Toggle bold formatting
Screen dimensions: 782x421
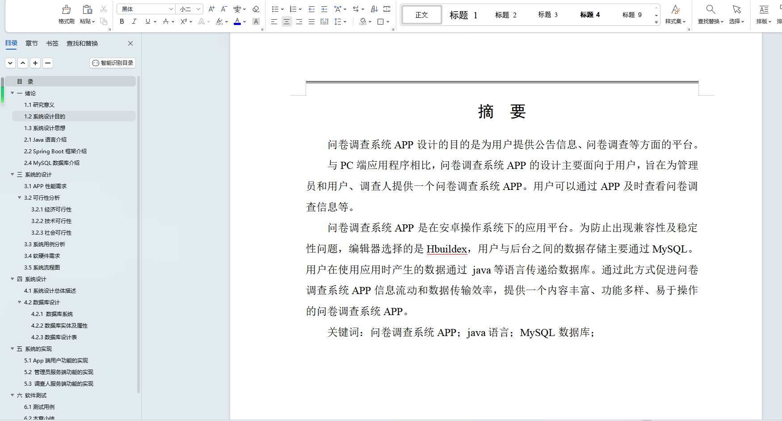(x=122, y=21)
